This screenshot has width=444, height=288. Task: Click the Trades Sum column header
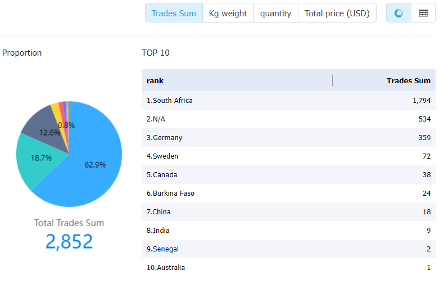[x=409, y=80]
